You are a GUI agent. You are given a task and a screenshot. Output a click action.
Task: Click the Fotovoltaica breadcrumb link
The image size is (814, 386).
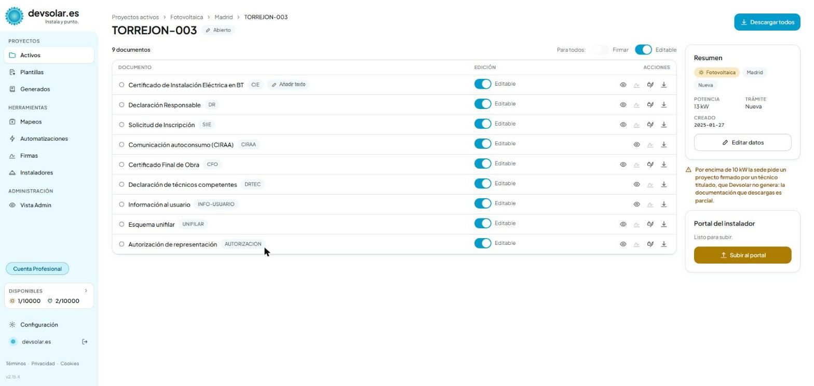coord(186,17)
